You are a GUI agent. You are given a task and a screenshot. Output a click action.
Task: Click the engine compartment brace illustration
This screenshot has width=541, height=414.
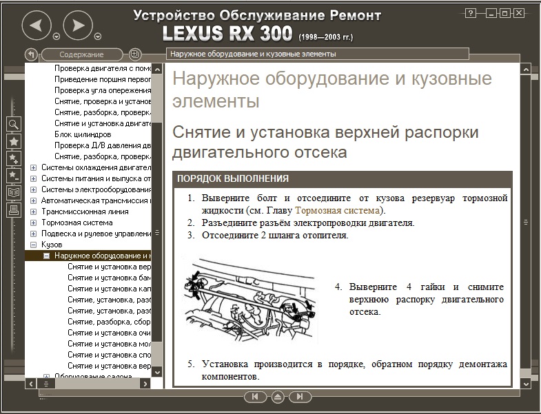pyautogui.click(x=250, y=300)
